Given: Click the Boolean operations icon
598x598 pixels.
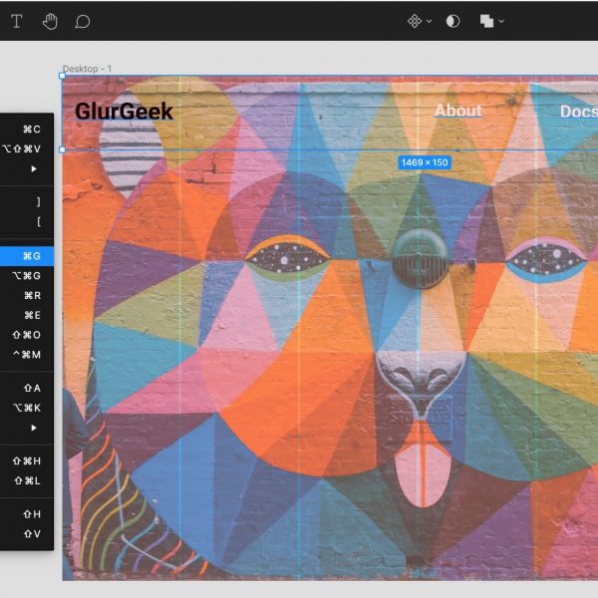Looking at the screenshot, I should [486, 21].
